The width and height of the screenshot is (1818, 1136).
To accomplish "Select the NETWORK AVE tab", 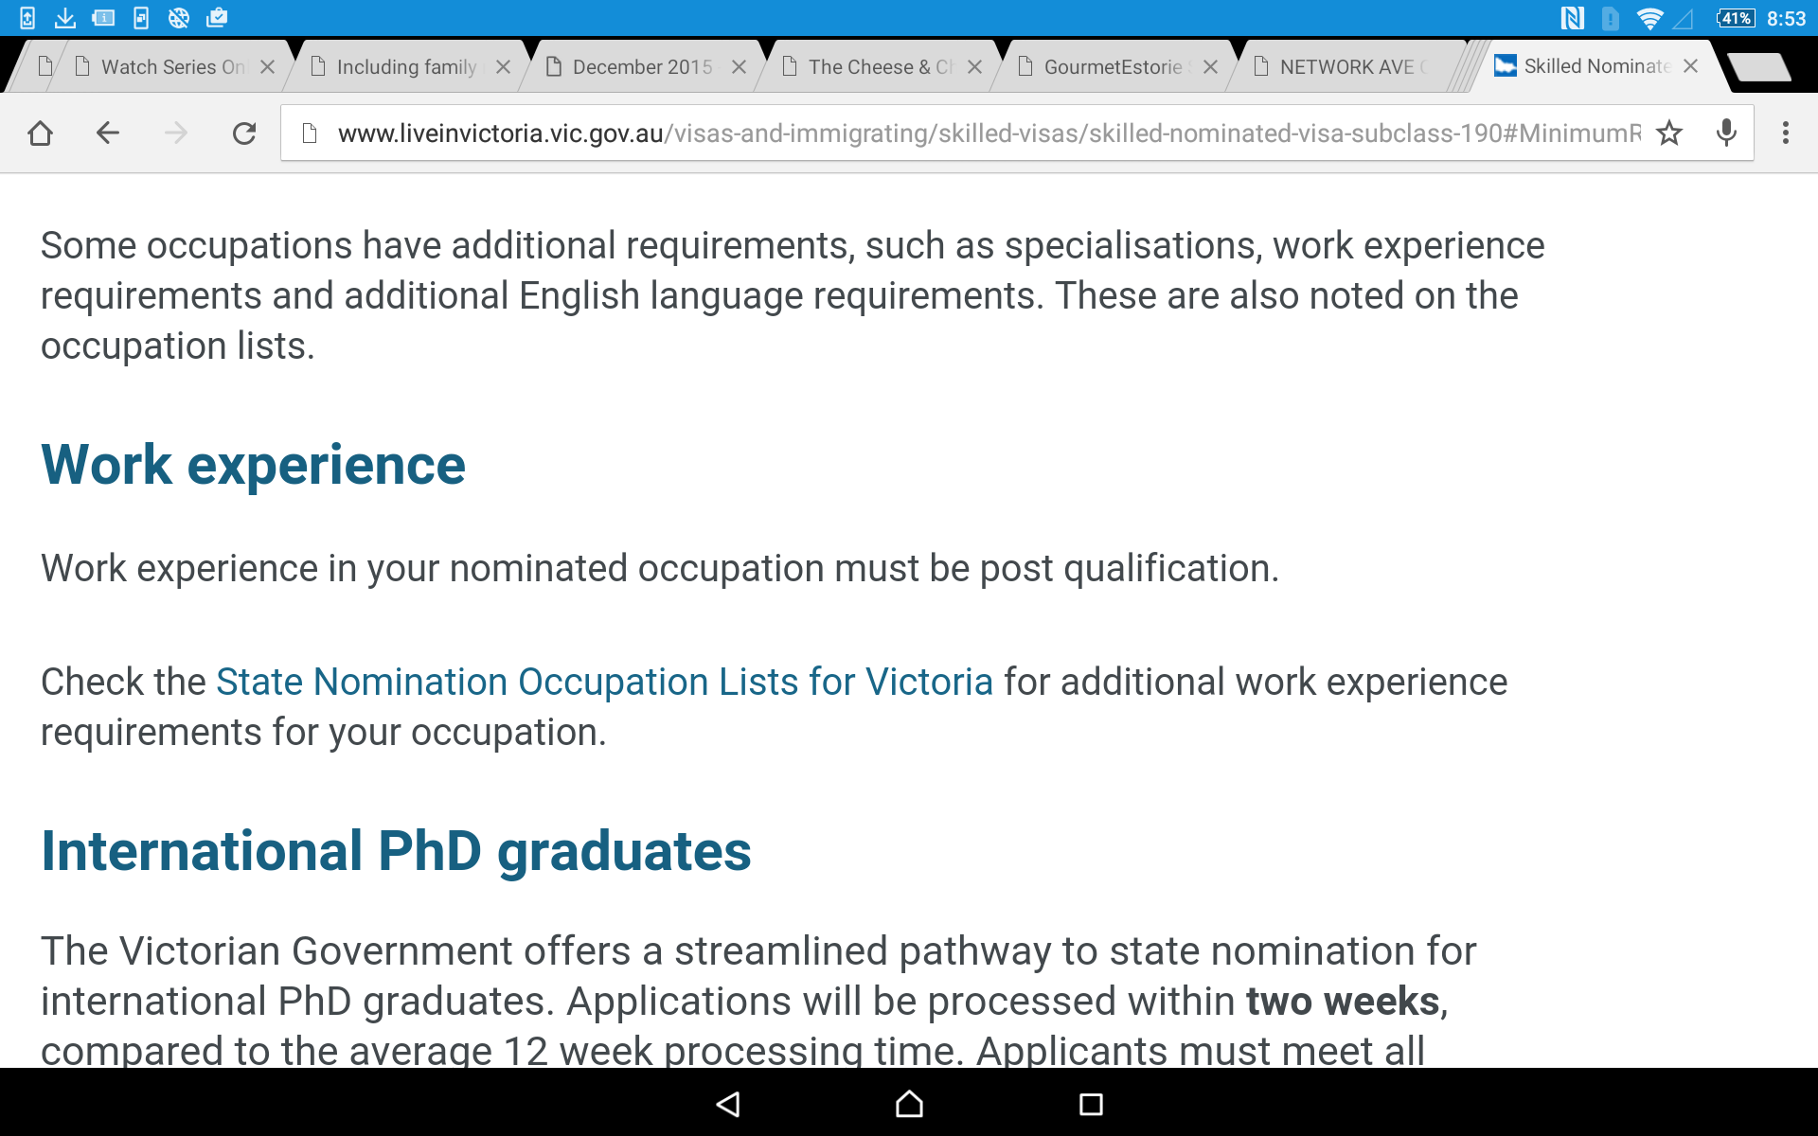I will tap(1345, 67).
